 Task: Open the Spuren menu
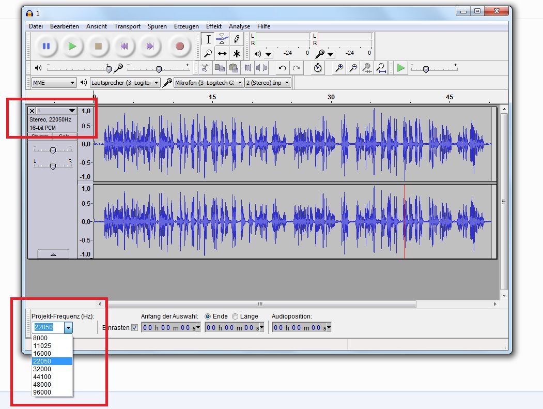click(x=157, y=26)
